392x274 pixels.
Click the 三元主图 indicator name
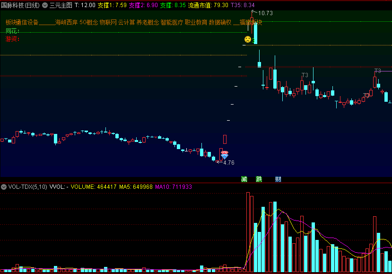point(61,5)
